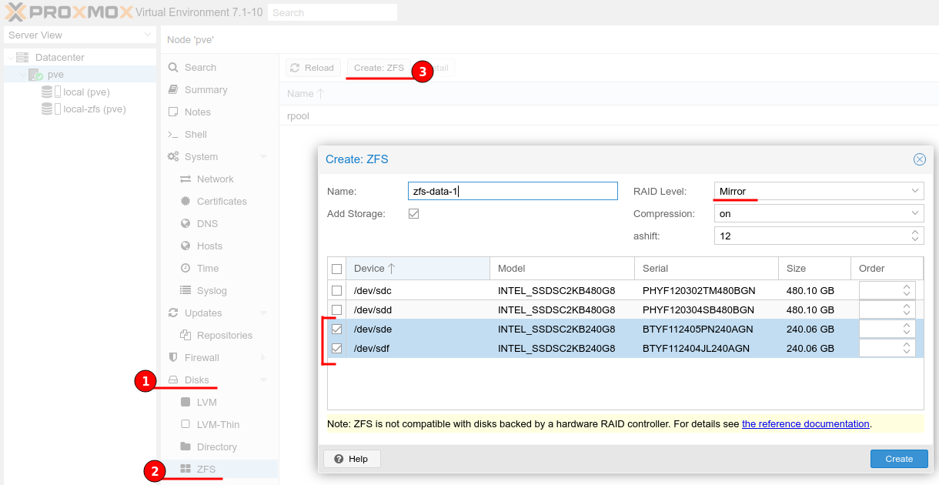The width and height of the screenshot is (939, 485).
Task: Click the Updates refresh icon
Action: 173,313
